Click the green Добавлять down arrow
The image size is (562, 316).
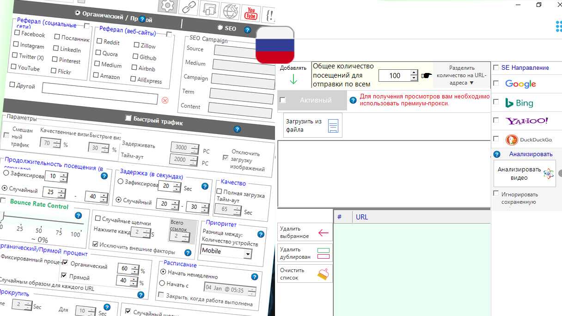293,79
